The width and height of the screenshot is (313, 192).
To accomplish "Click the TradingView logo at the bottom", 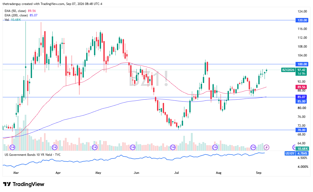I will 24,184.
